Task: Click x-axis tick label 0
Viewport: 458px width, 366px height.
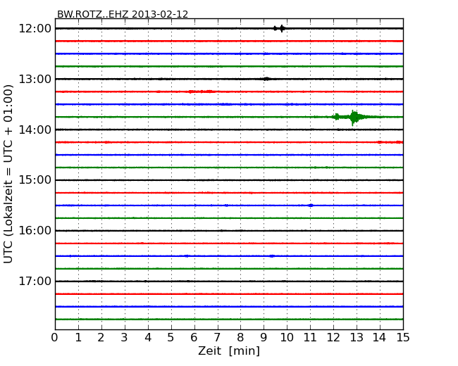Action: [55, 338]
